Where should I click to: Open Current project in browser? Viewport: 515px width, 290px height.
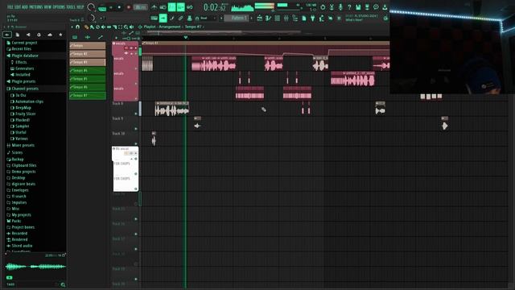click(24, 43)
